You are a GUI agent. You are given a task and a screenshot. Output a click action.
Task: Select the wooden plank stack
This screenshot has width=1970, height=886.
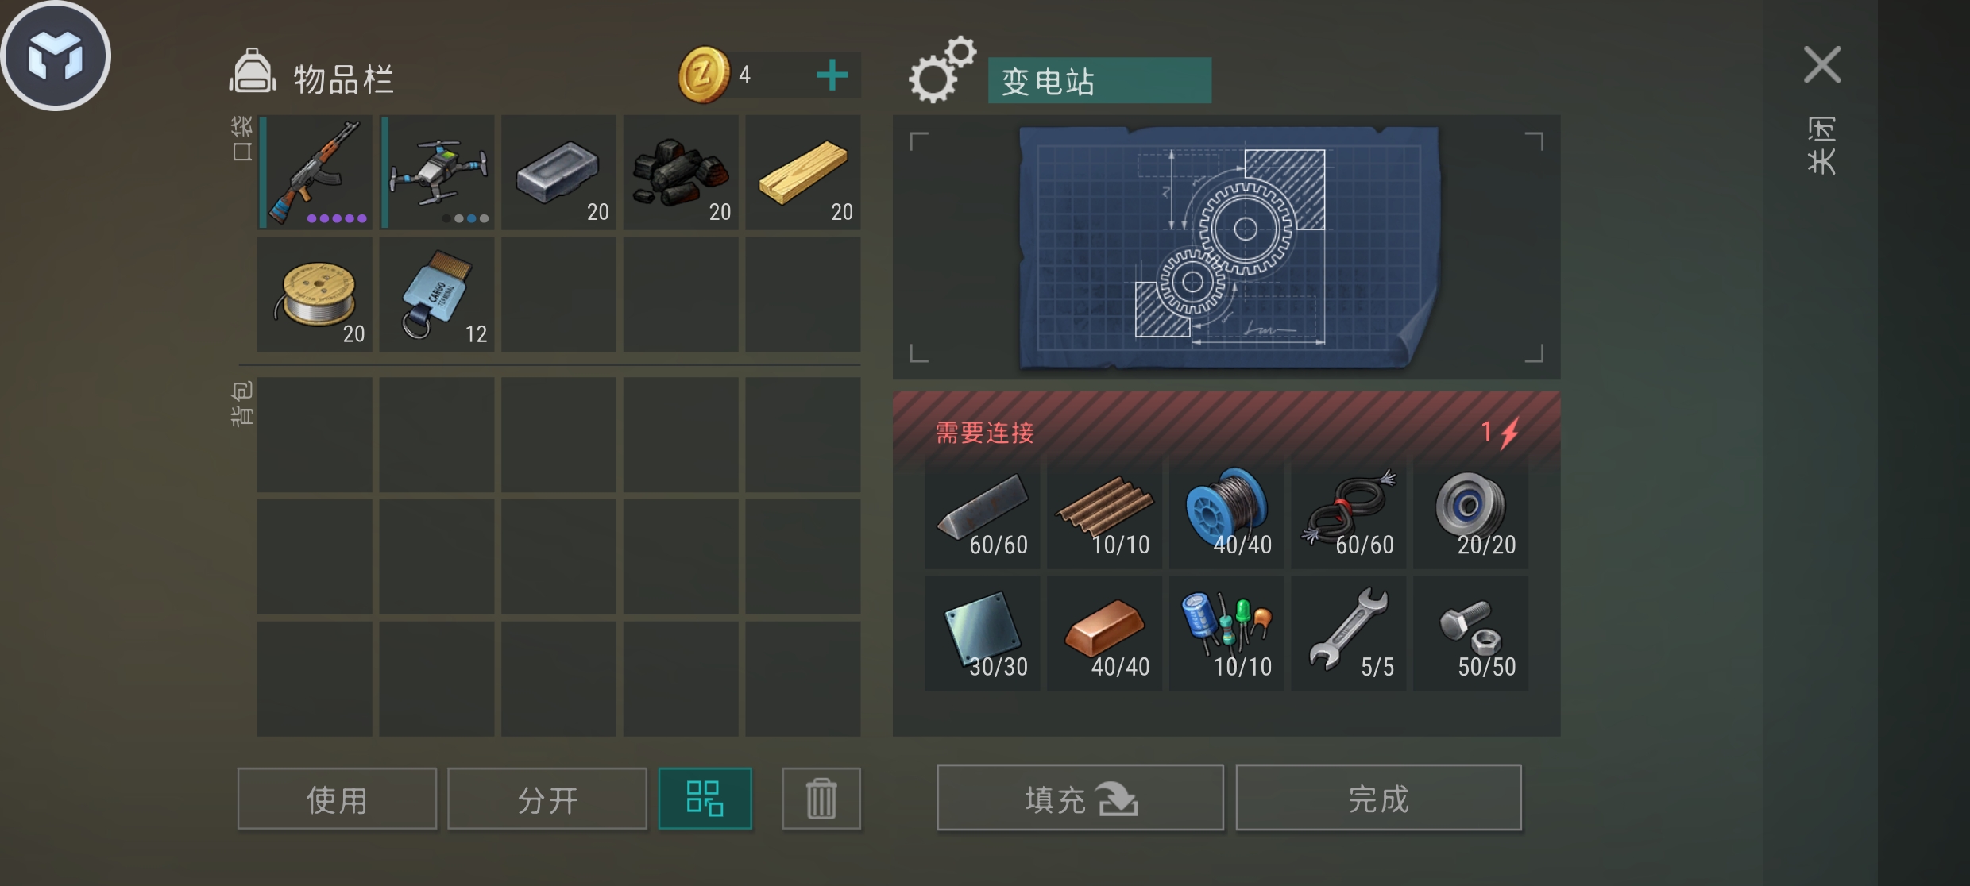coord(803,172)
